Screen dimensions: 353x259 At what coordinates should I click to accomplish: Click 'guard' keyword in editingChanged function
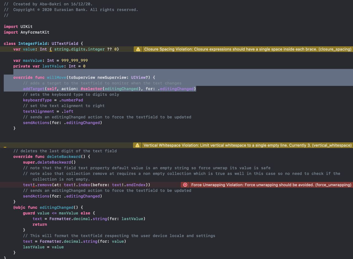29,213
